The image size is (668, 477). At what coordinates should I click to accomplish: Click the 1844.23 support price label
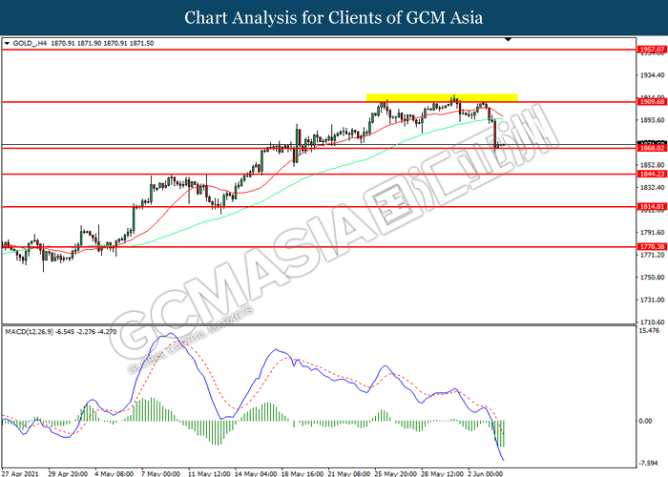point(652,174)
